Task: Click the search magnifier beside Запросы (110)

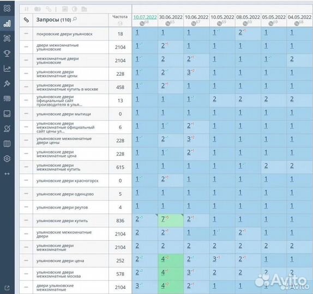Action: pos(75,19)
